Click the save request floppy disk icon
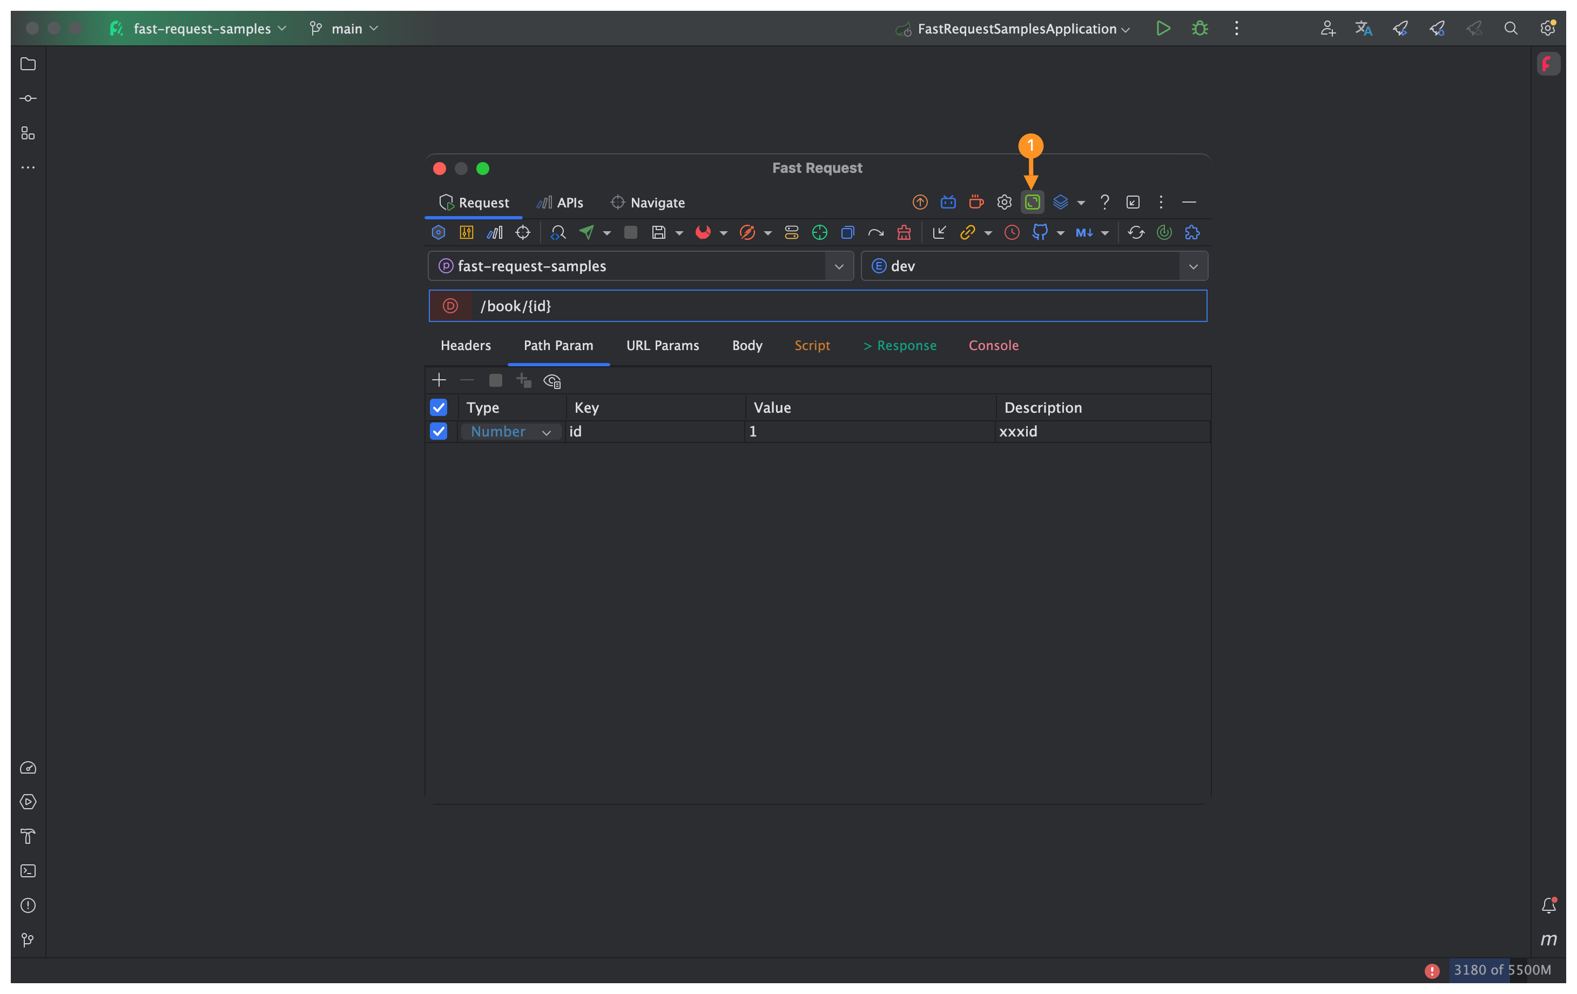 tap(658, 232)
